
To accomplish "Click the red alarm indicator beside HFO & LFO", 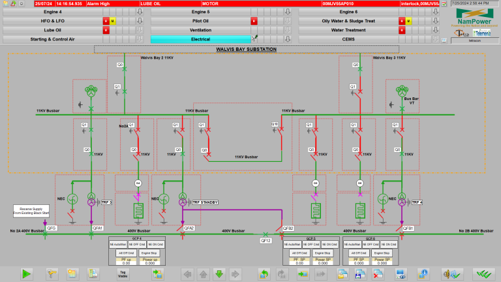I will point(106,21).
